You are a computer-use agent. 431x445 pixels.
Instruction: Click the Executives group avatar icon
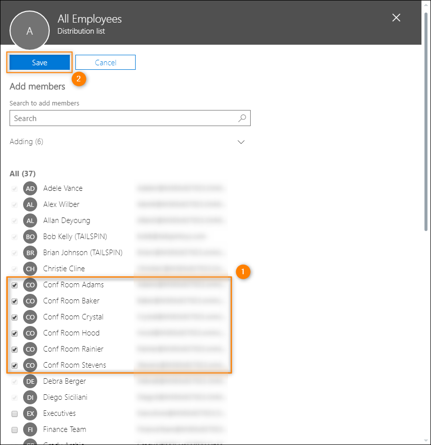30,413
